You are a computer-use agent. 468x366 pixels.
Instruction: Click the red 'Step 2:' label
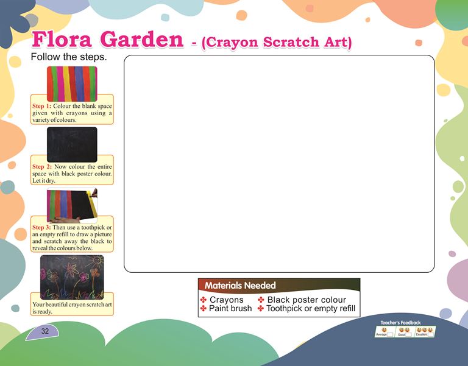(42, 166)
